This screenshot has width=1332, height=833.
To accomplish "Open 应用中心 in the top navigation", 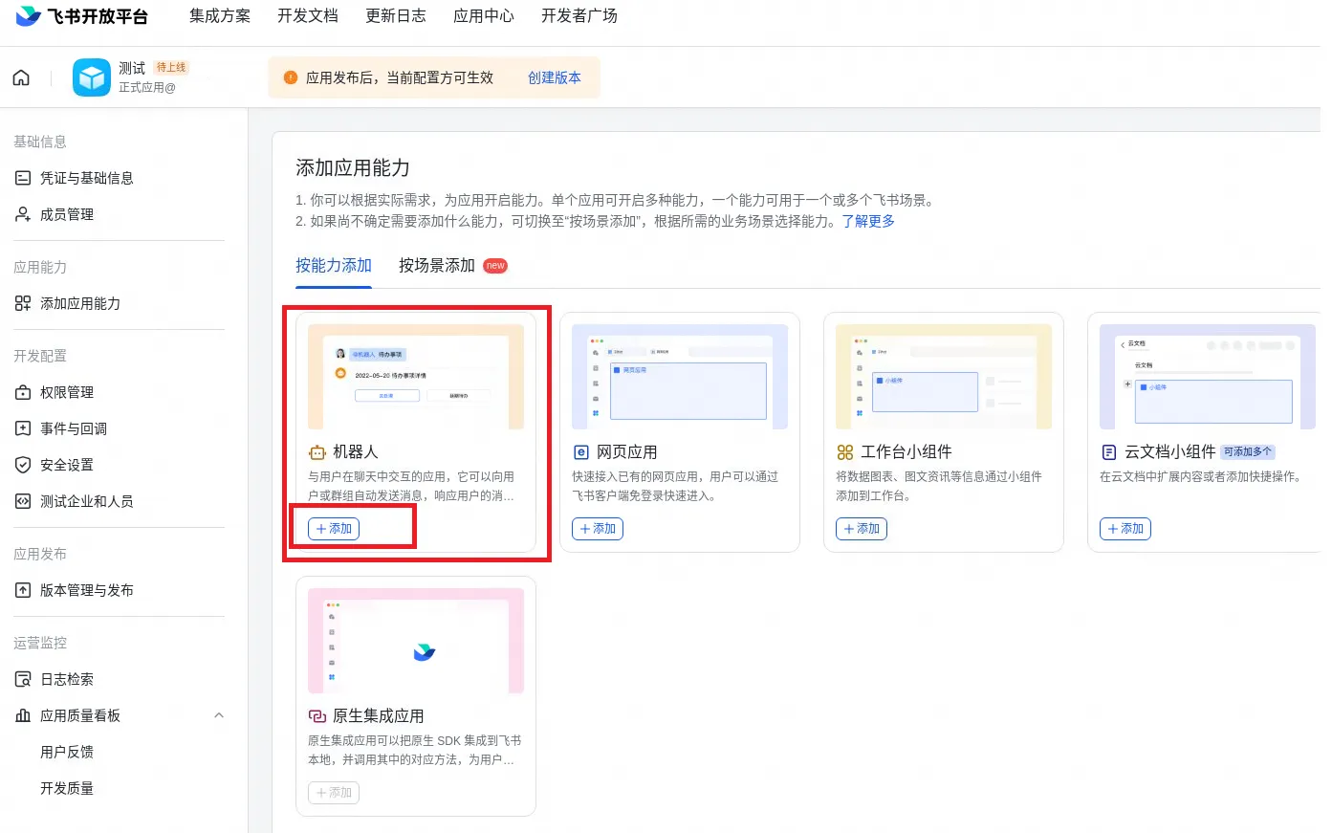I will [484, 16].
